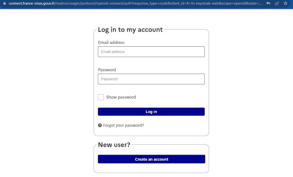
Task: Click the help icon beside Forgot your password
Action: pyautogui.click(x=100, y=125)
